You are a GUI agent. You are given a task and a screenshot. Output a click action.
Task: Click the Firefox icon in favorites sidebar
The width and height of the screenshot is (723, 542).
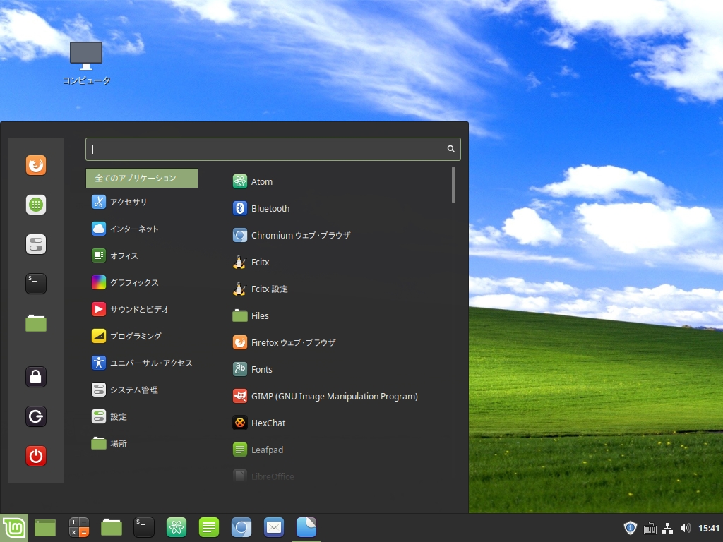pos(36,165)
